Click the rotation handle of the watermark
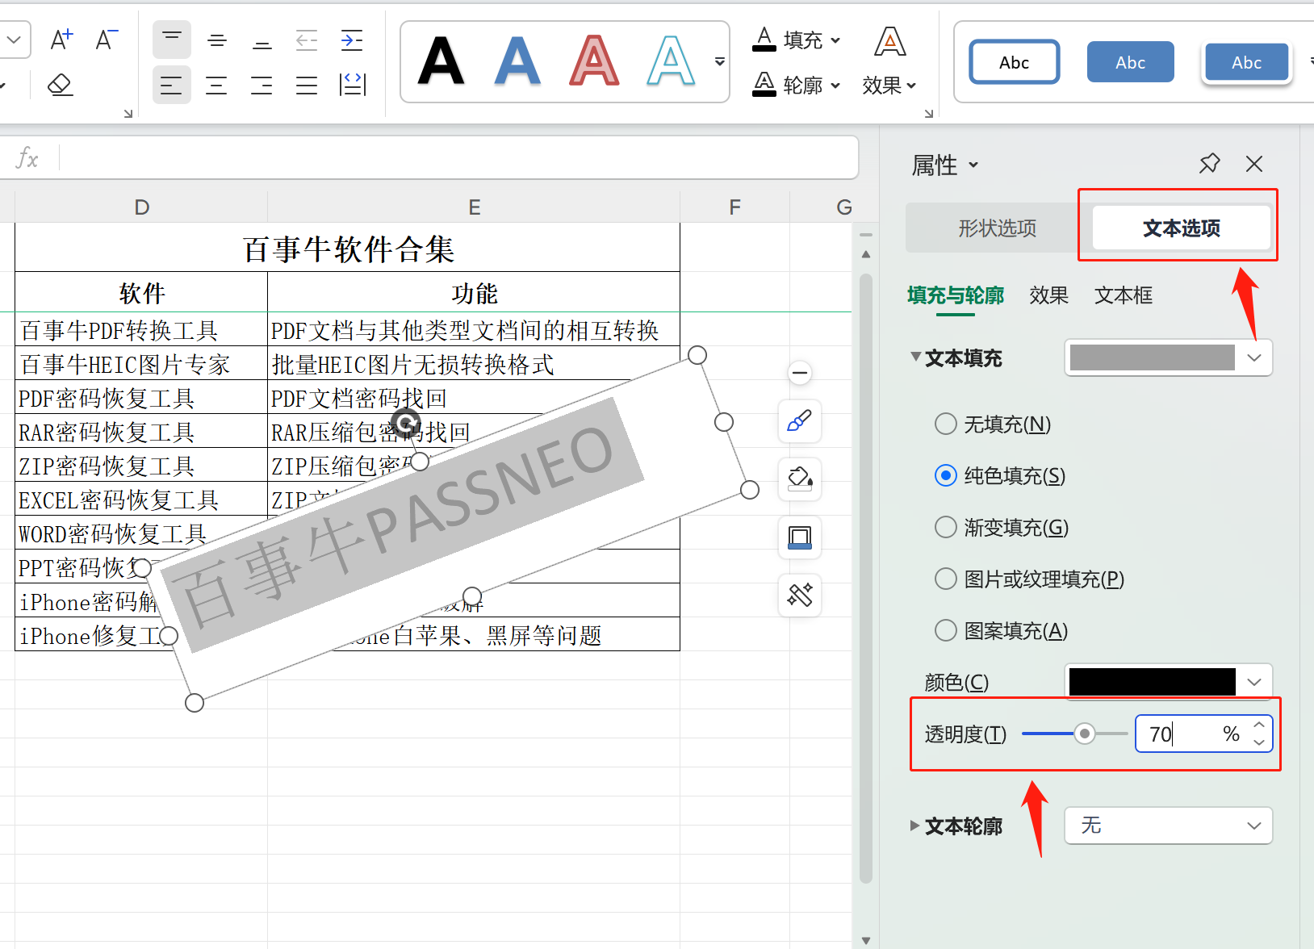 point(406,422)
